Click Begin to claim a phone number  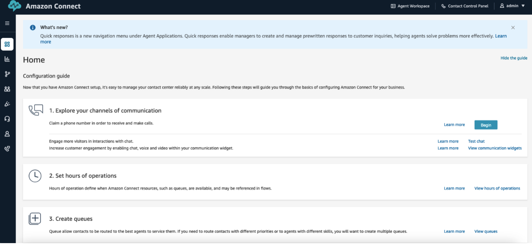click(x=485, y=125)
